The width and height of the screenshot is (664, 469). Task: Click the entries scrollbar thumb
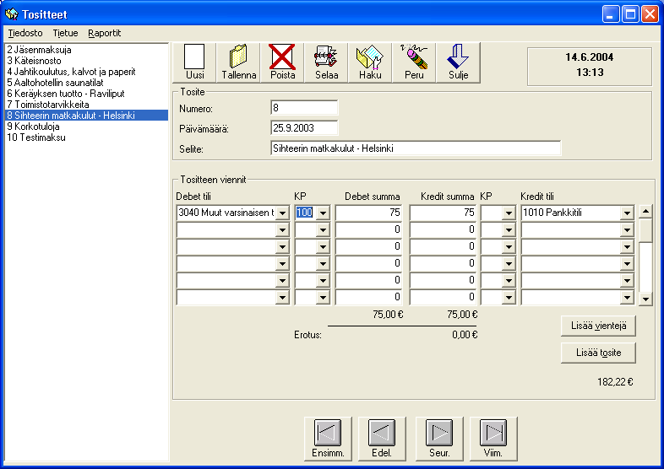pos(645,230)
